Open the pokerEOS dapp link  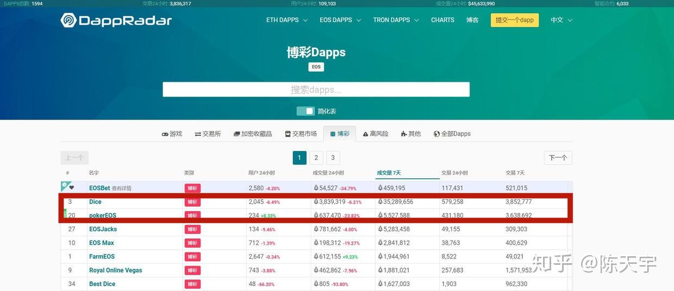click(103, 216)
